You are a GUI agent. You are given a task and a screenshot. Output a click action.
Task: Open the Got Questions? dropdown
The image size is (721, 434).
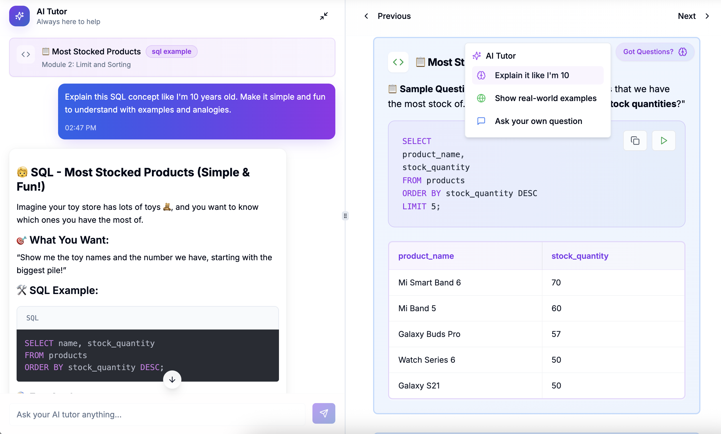[655, 52]
